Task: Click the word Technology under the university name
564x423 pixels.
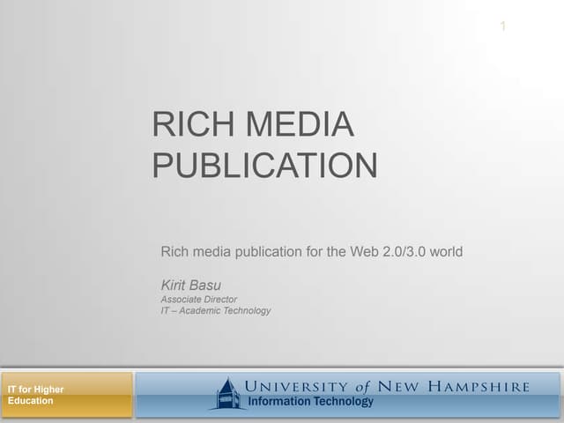Action: tap(341, 402)
